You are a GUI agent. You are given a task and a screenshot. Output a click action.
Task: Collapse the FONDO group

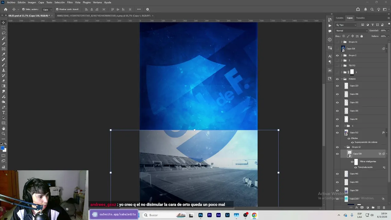coord(342,79)
